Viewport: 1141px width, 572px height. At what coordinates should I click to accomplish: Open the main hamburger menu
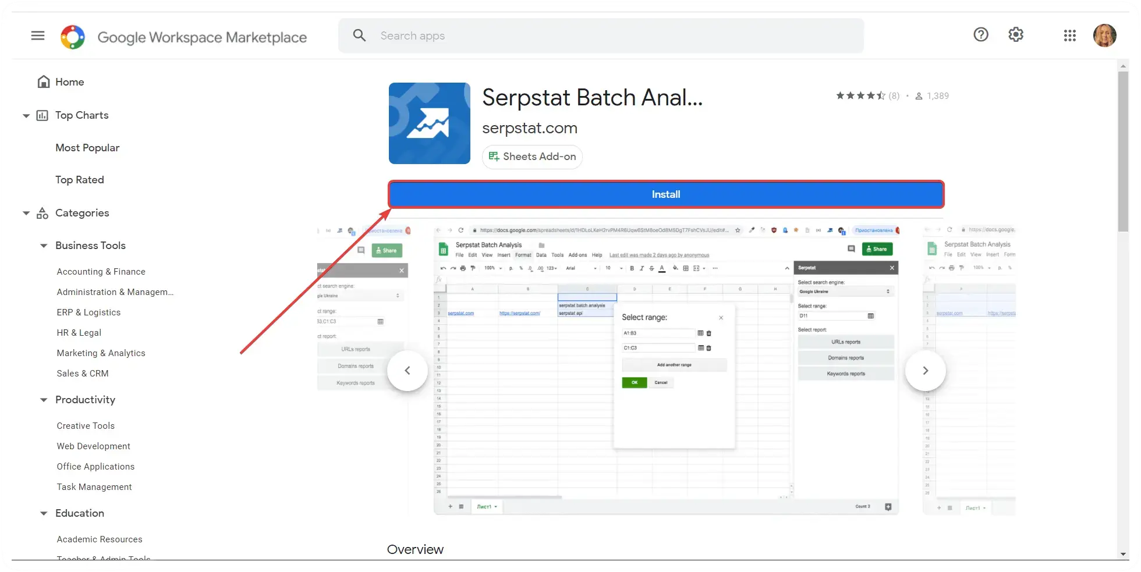[38, 35]
